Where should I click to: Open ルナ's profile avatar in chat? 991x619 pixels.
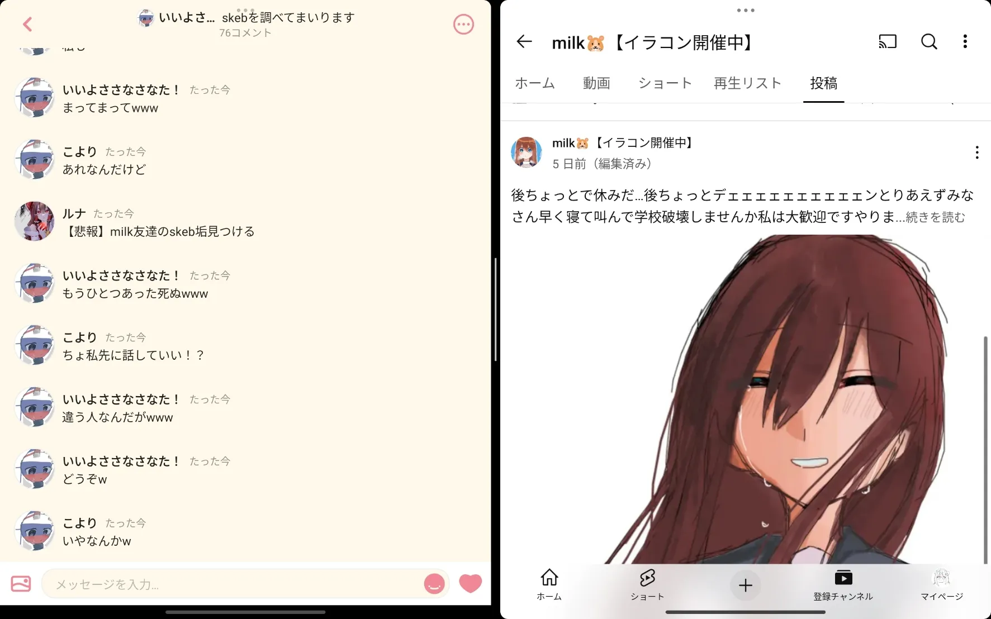coord(34,221)
